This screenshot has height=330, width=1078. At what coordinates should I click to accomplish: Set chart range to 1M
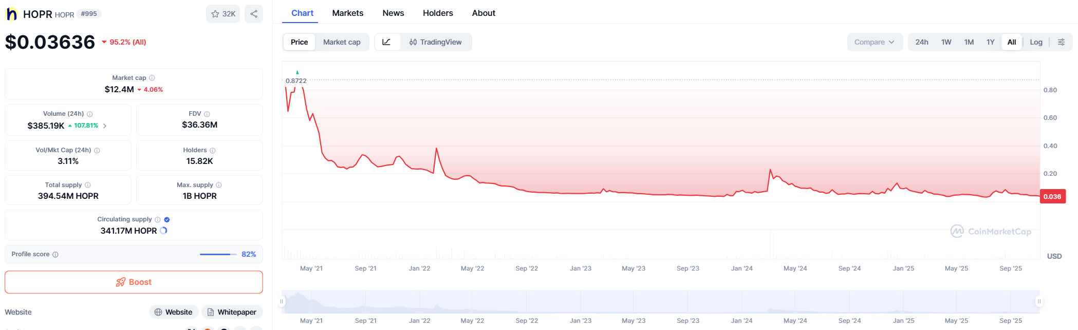[x=969, y=42]
